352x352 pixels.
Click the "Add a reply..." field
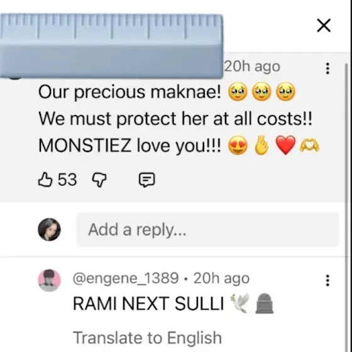coord(207,229)
